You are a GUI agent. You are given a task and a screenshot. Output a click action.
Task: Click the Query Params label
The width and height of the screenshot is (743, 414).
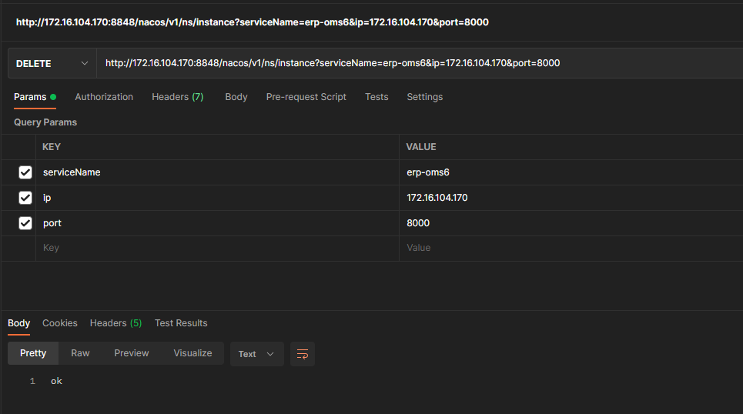click(x=45, y=122)
